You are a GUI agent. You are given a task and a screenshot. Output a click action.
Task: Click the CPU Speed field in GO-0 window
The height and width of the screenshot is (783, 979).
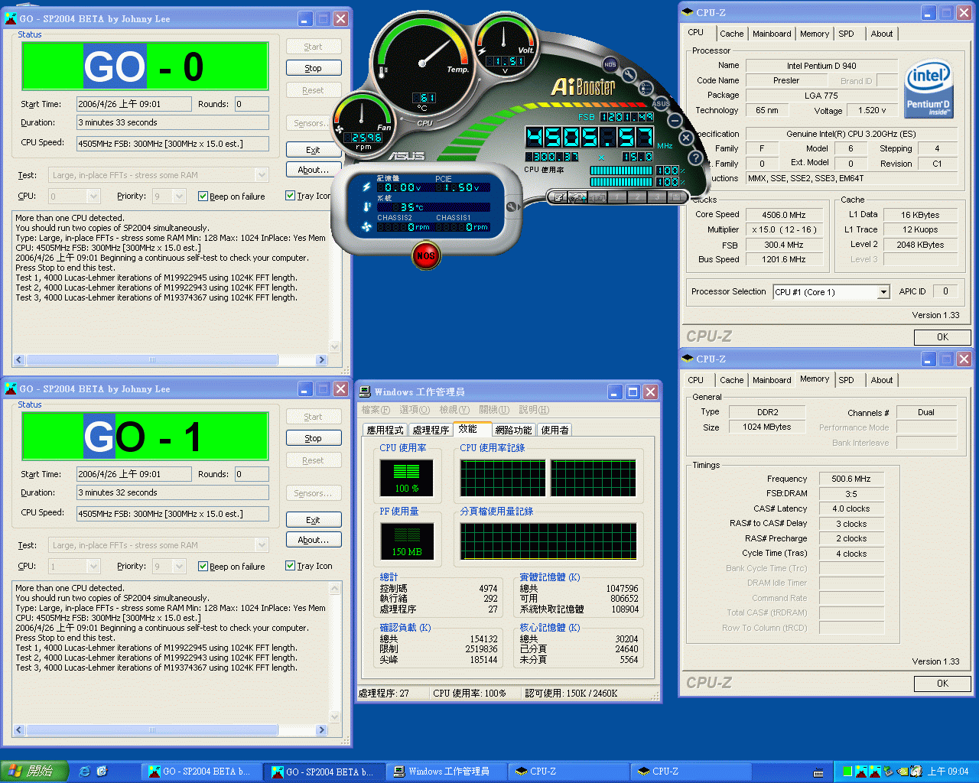click(173, 143)
